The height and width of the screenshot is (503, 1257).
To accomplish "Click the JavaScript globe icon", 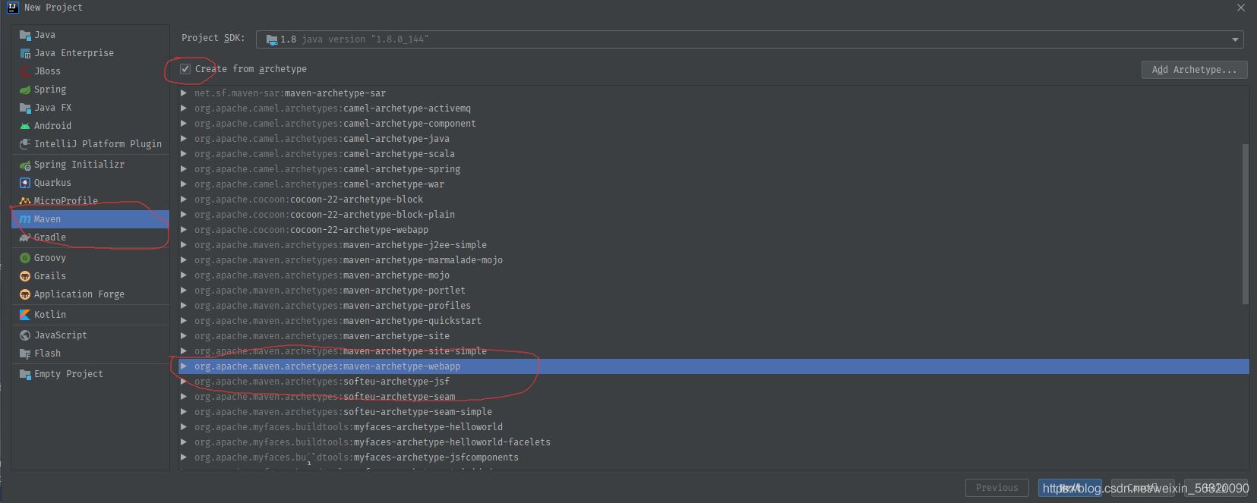I will click(25, 335).
